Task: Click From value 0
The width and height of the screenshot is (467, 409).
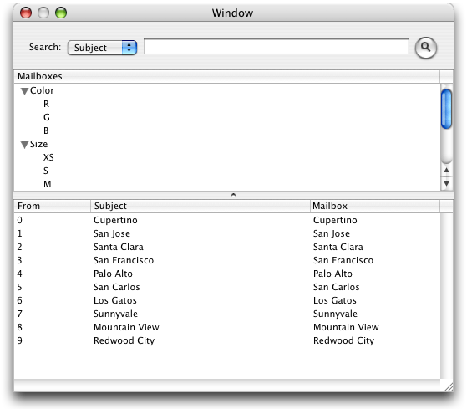Action: point(20,220)
